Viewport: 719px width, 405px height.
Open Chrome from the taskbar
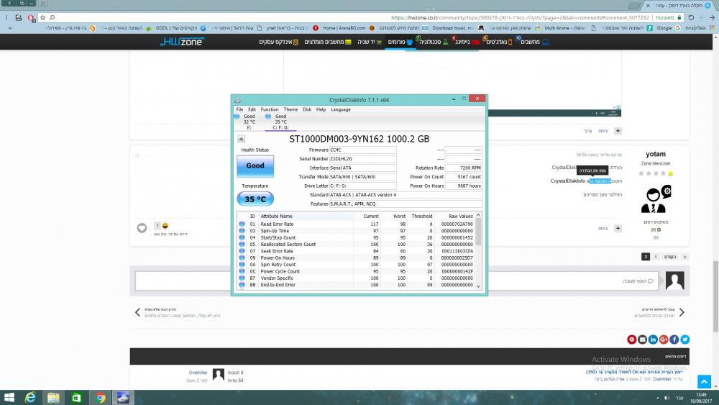click(x=99, y=398)
